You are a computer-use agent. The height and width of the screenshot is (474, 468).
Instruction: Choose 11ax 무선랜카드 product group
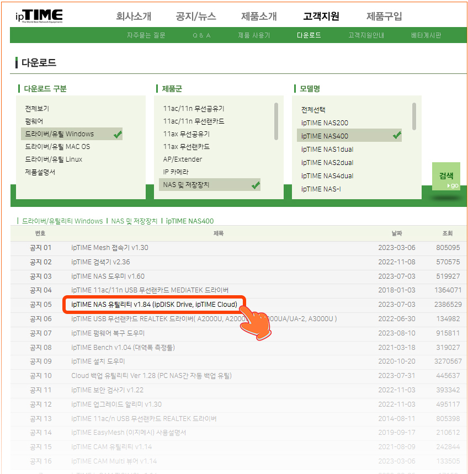186,147
